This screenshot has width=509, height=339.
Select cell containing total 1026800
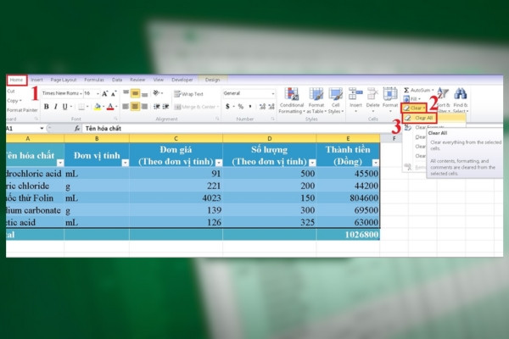coord(348,235)
